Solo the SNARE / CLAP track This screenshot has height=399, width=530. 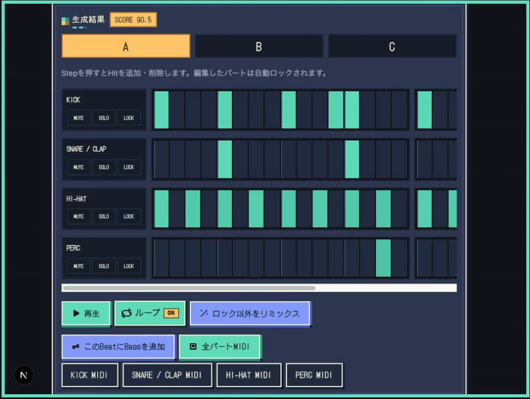[x=104, y=167]
